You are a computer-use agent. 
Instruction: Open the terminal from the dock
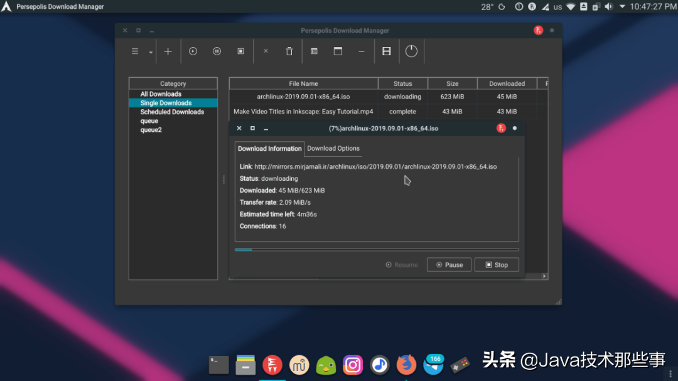coord(219,365)
